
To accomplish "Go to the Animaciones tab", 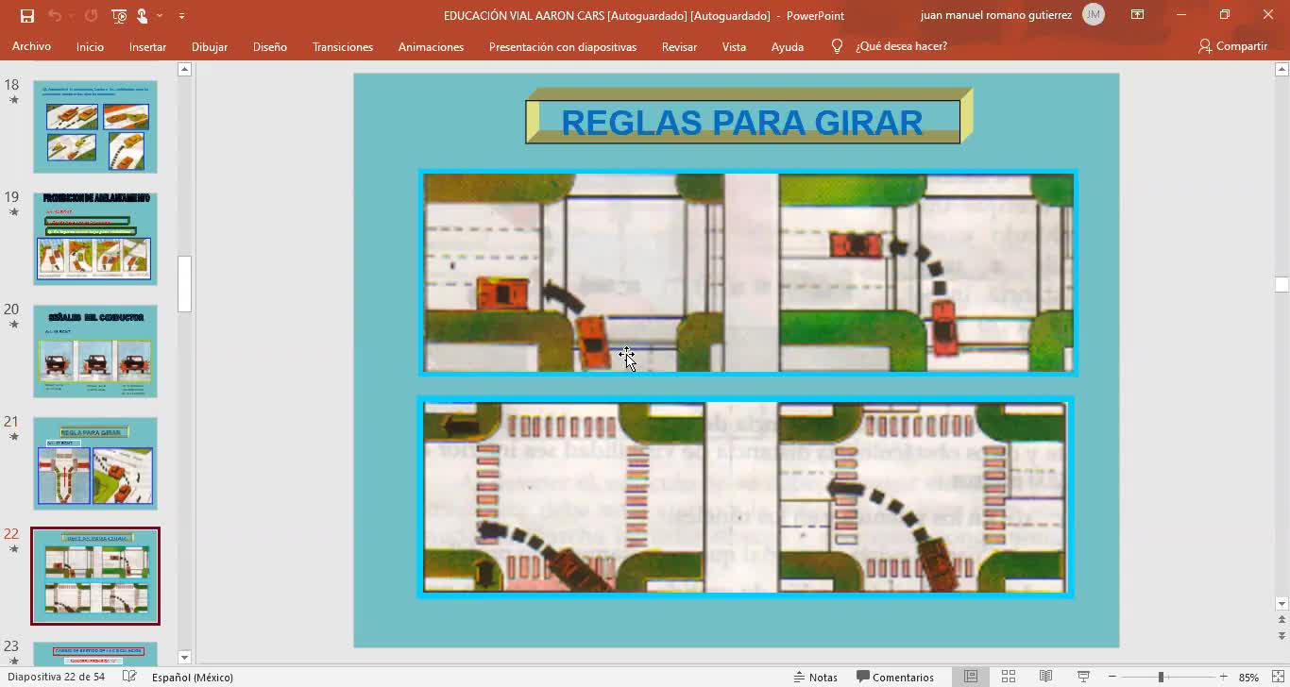I will [x=431, y=46].
